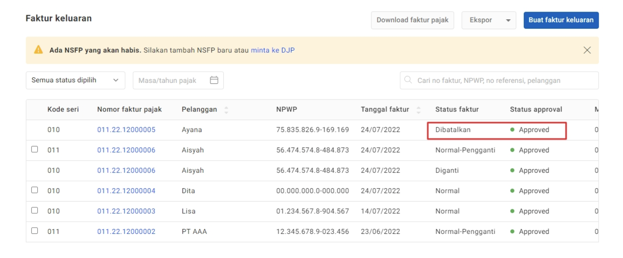Tick checkbox for Aisyah Normal-Pengganti row

tap(35, 150)
